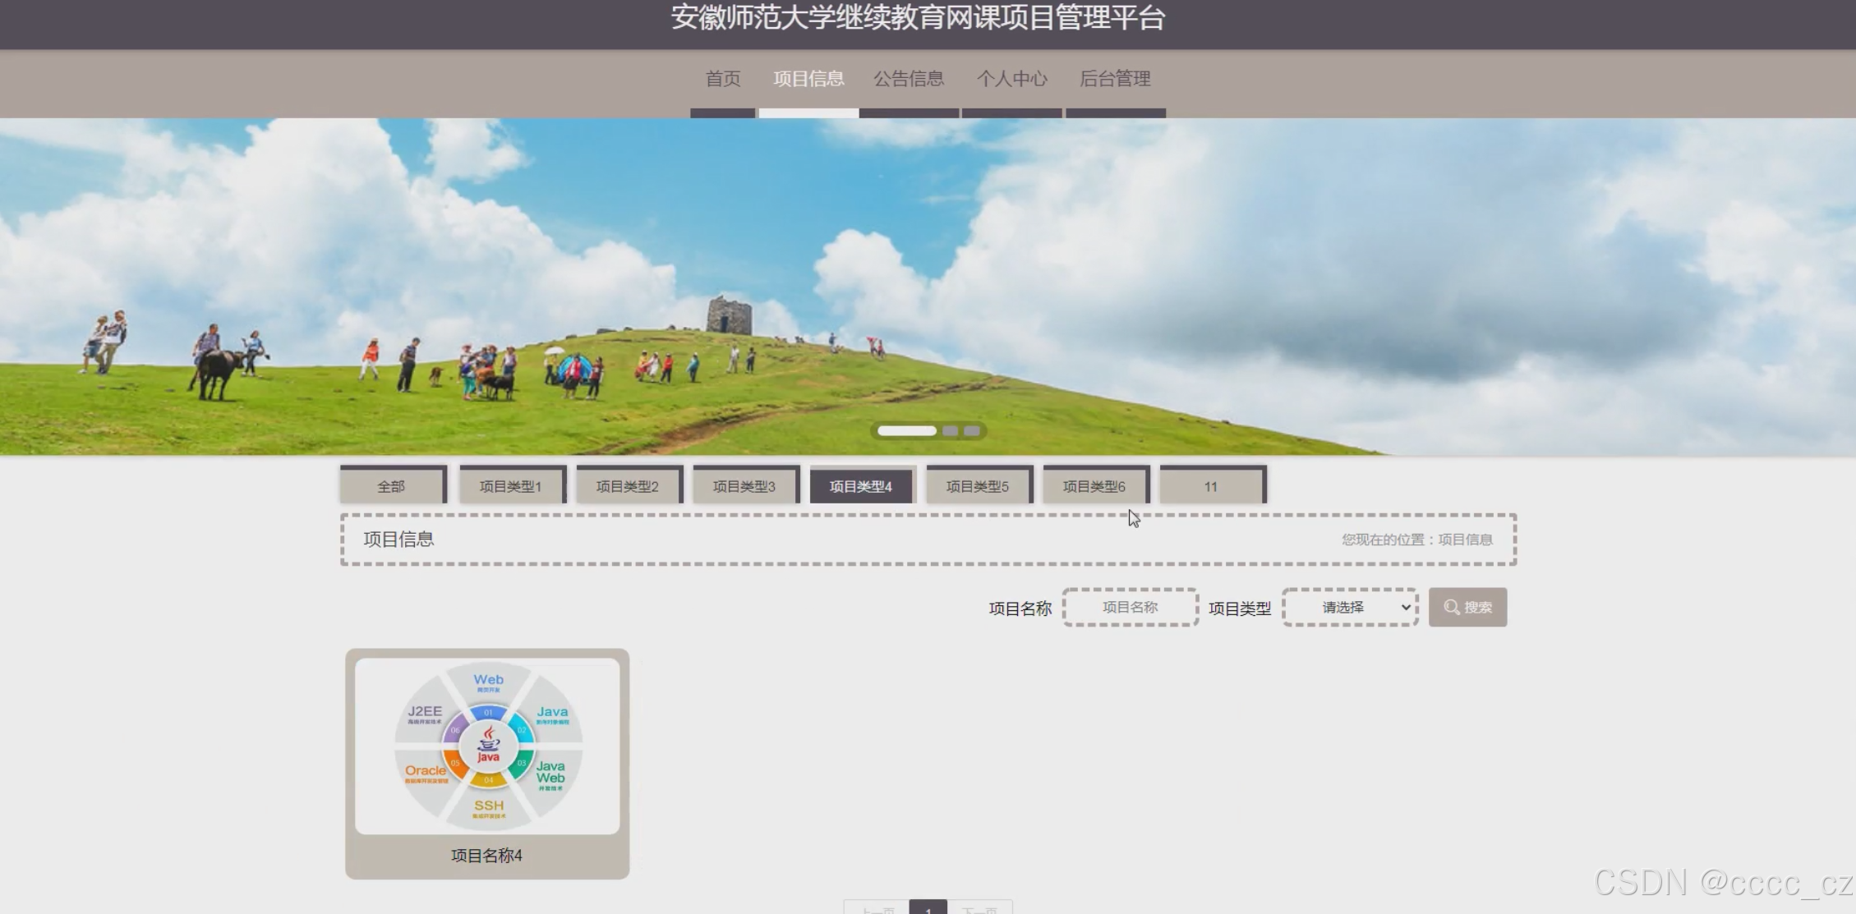Select the active 项目类型4 tab

coord(861,486)
